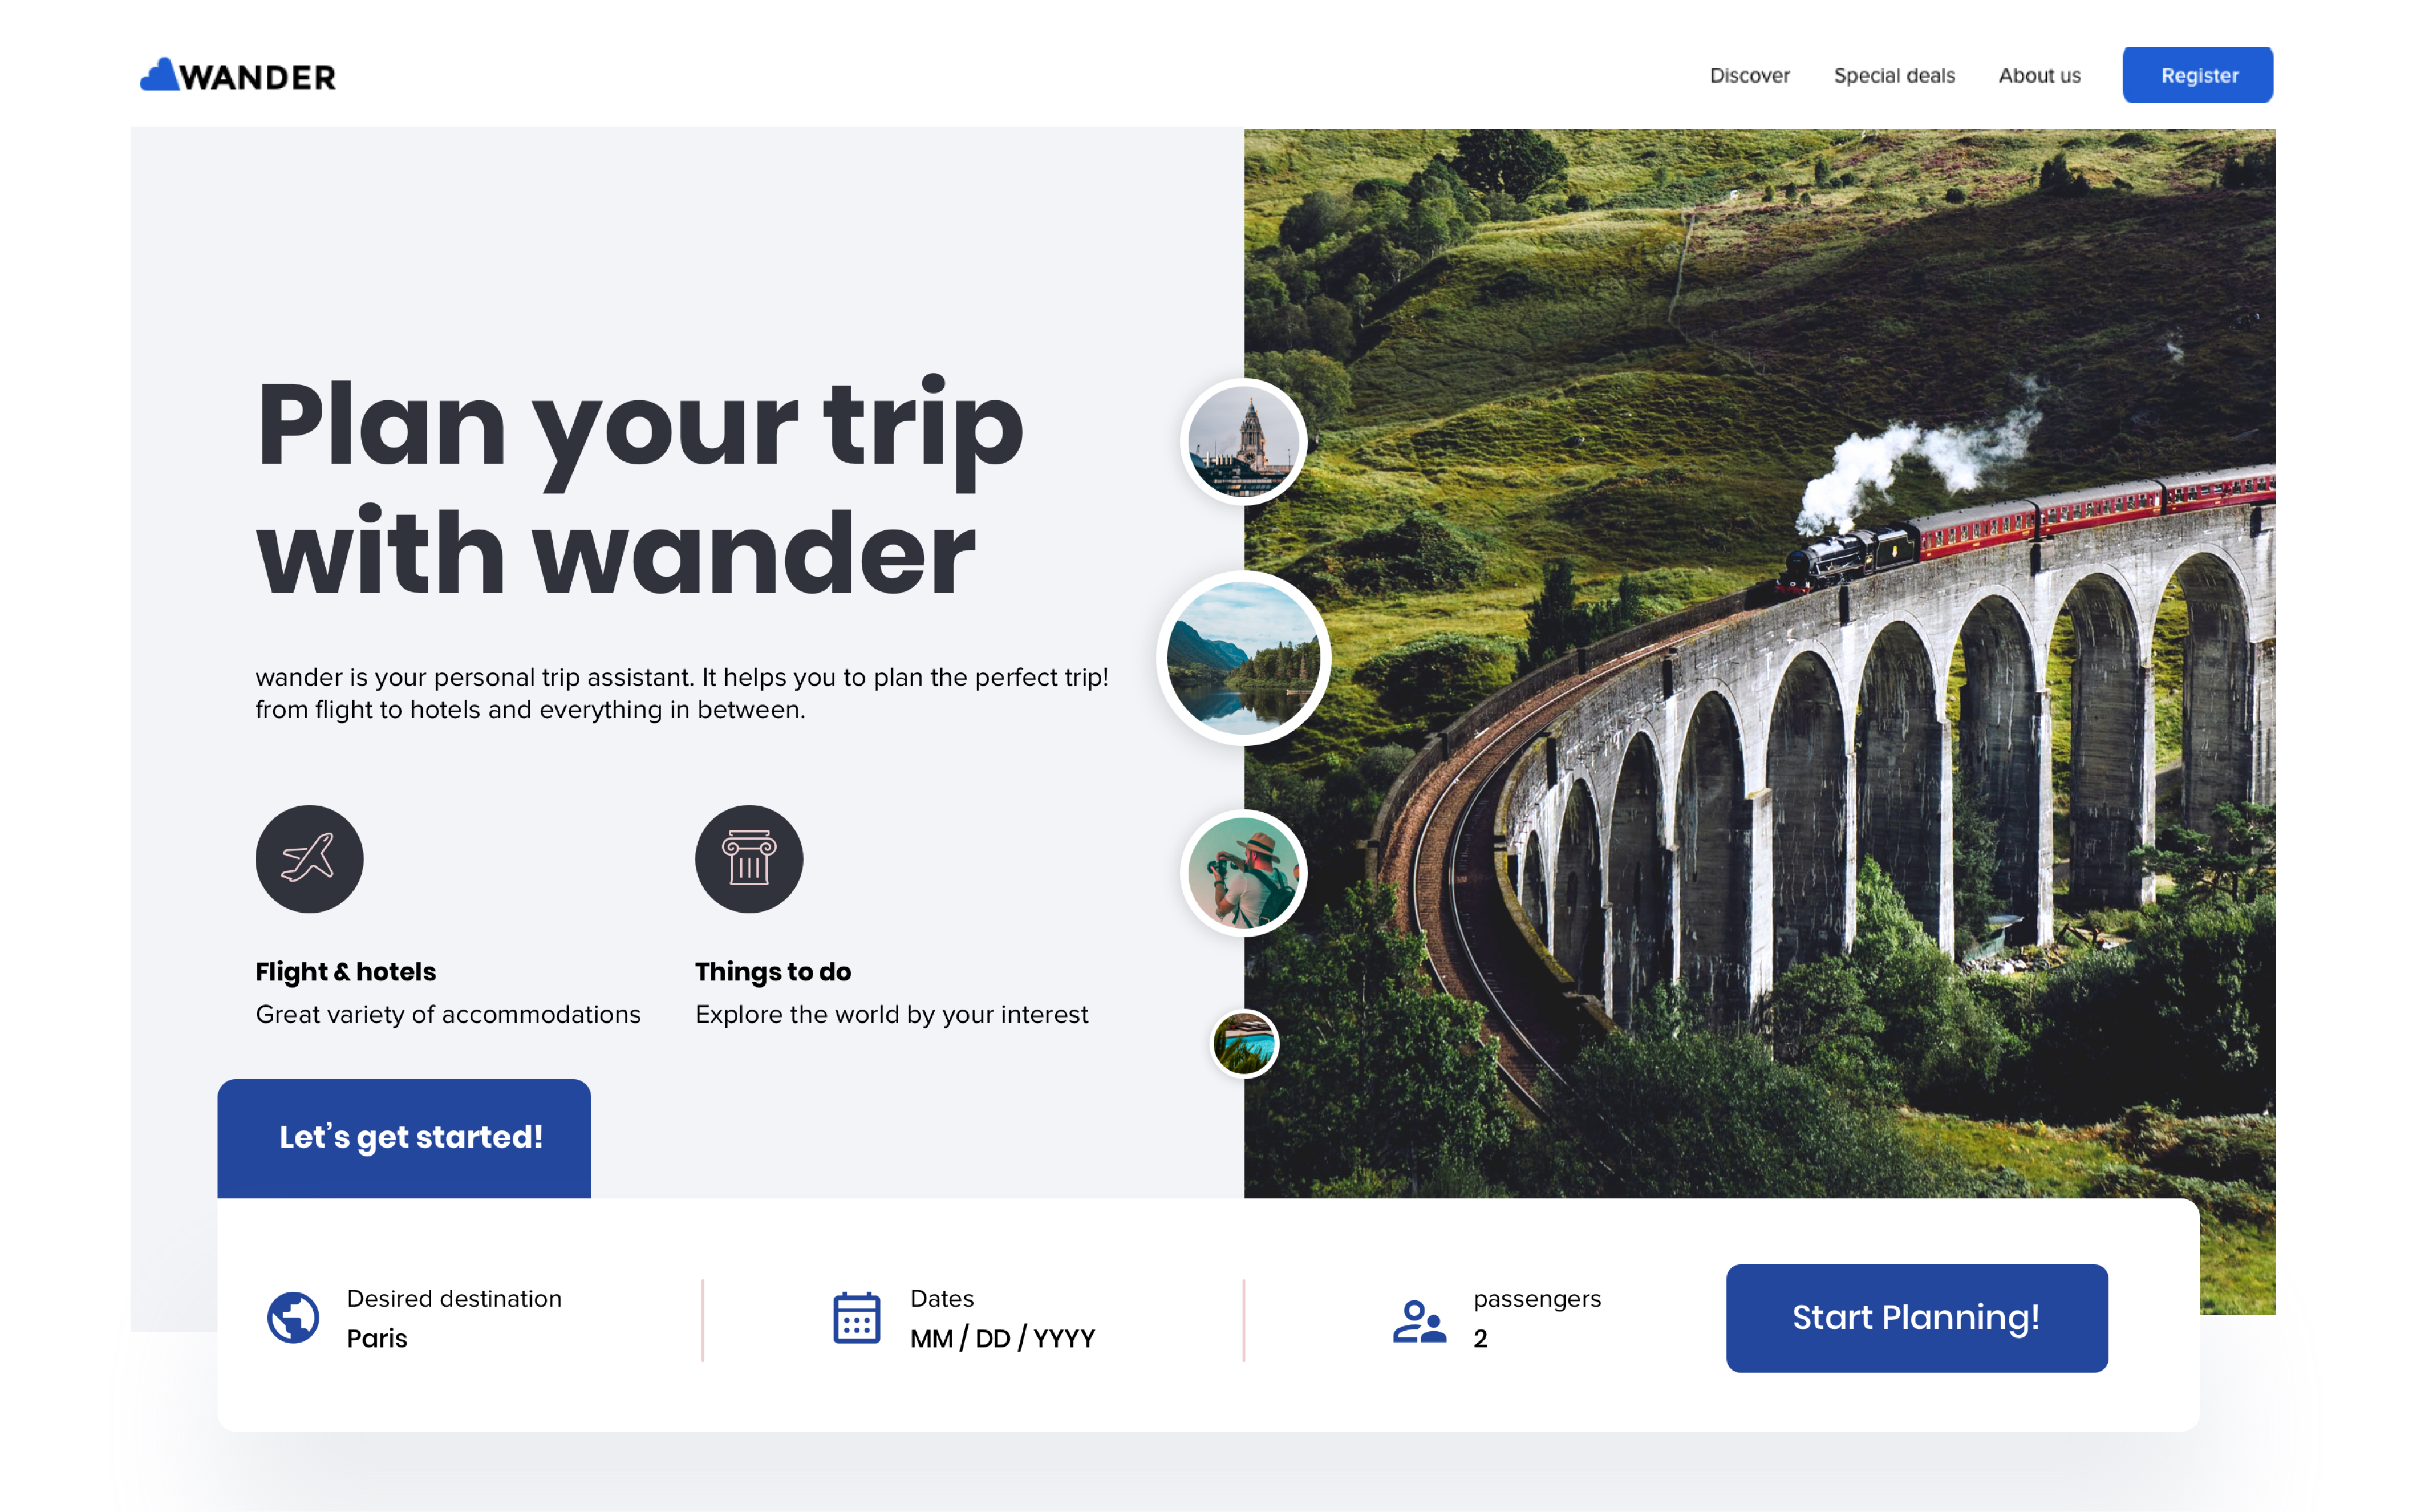Image resolution: width=2433 pixels, height=1512 pixels.
Task: Click the airplane Flight & hotels icon
Action: point(309,859)
